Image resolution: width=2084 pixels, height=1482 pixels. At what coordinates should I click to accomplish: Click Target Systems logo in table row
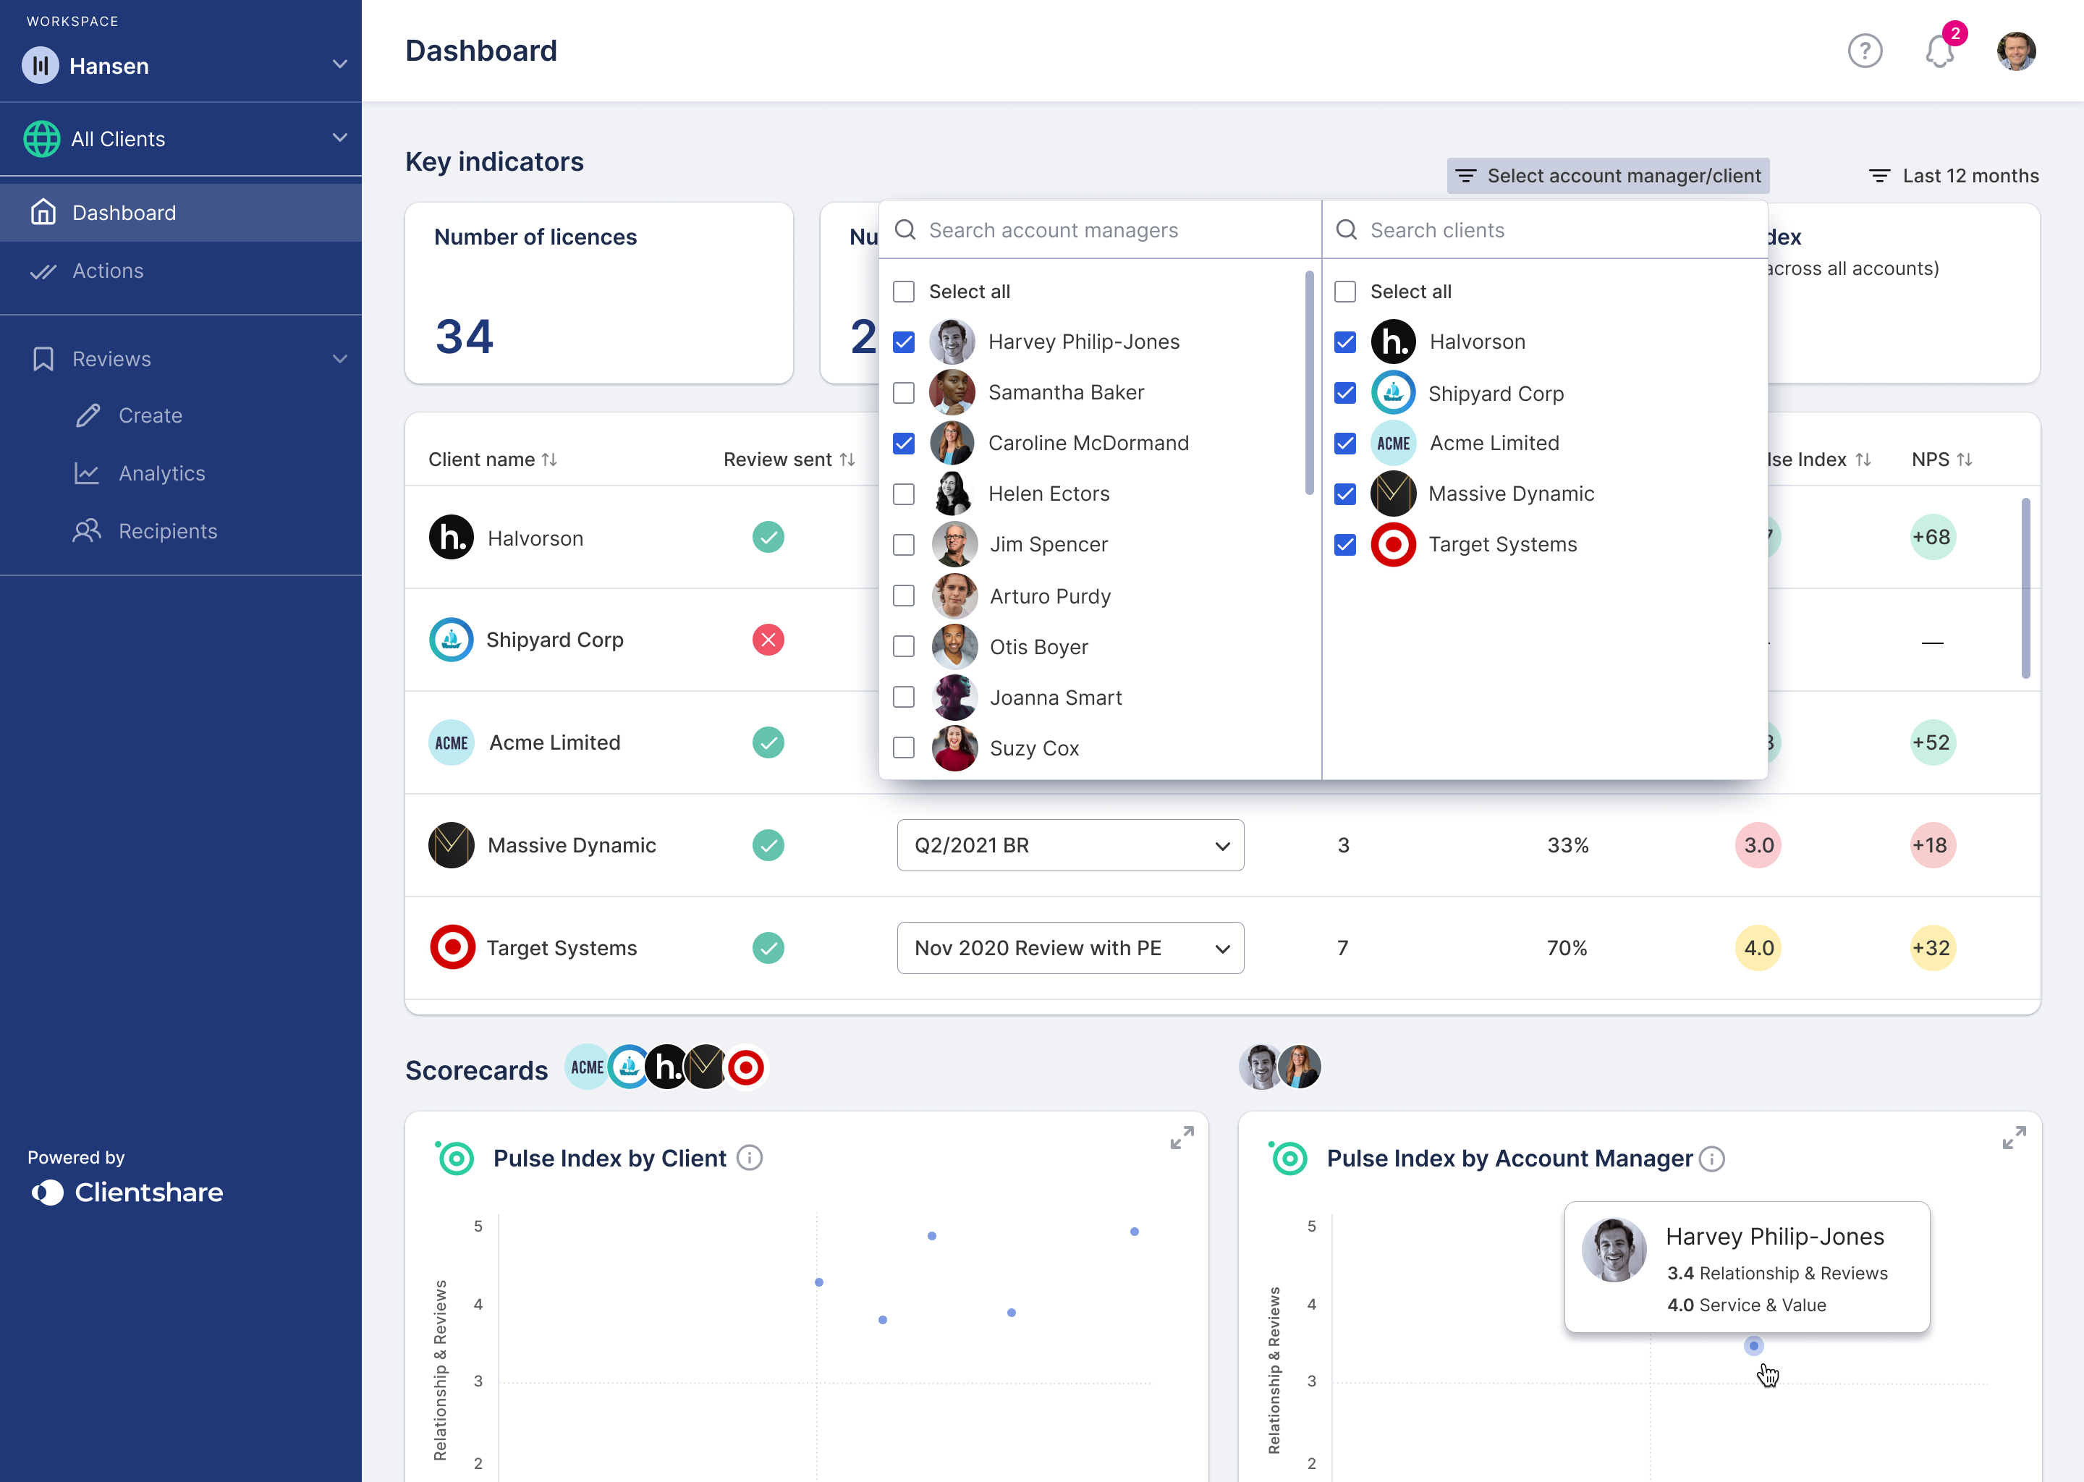(452, 947)
